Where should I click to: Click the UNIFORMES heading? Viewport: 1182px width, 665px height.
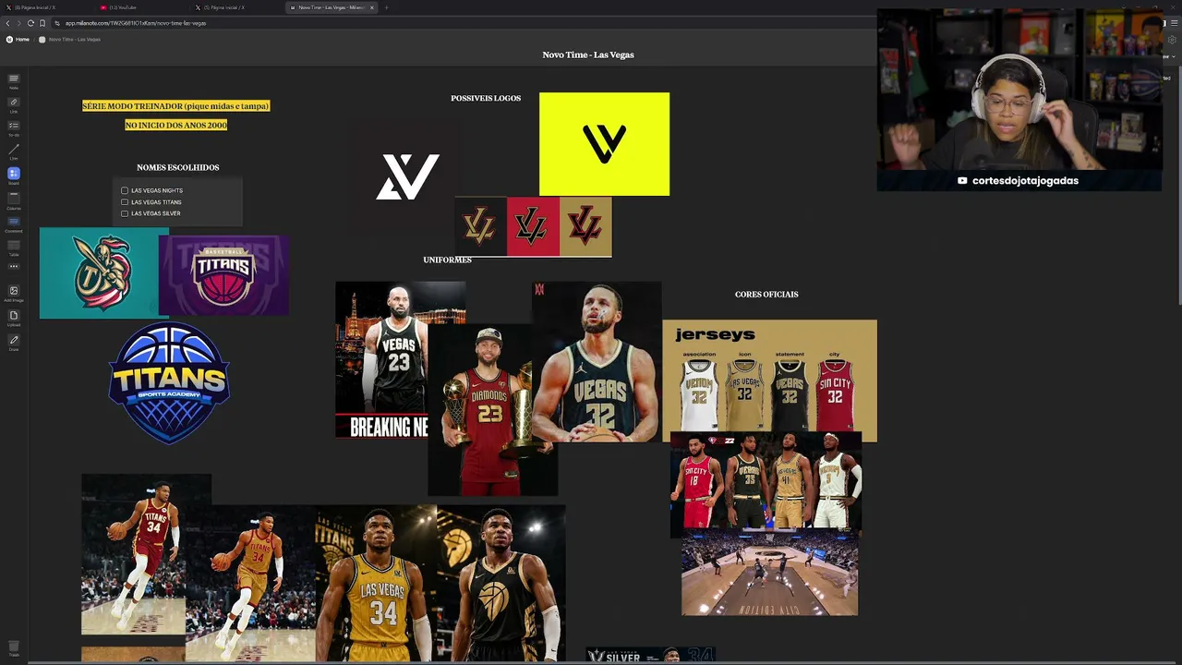point(447,260)
